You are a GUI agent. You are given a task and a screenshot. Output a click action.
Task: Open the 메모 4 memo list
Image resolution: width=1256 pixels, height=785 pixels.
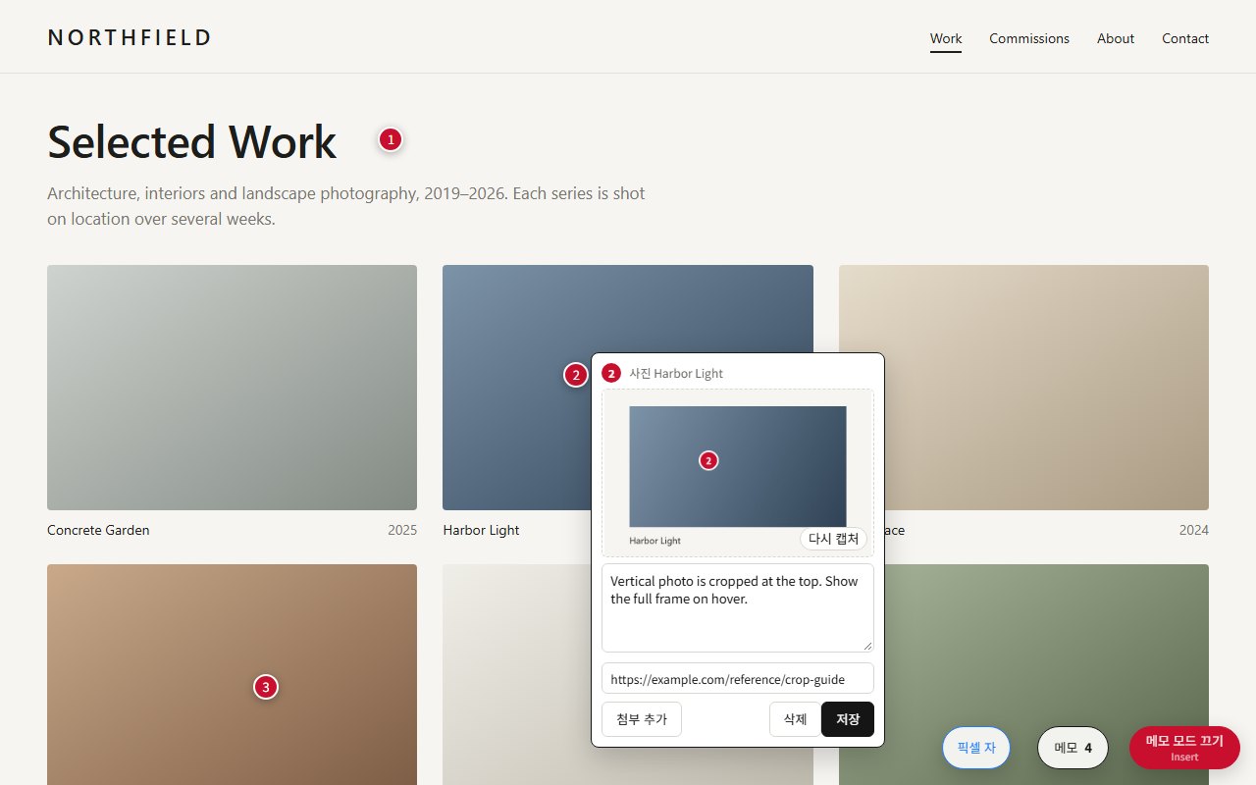pos(1073,748)
